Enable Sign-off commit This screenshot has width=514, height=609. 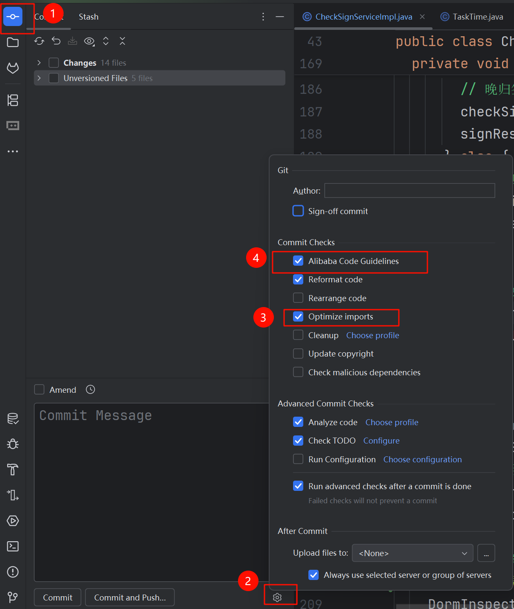(298, 211)
